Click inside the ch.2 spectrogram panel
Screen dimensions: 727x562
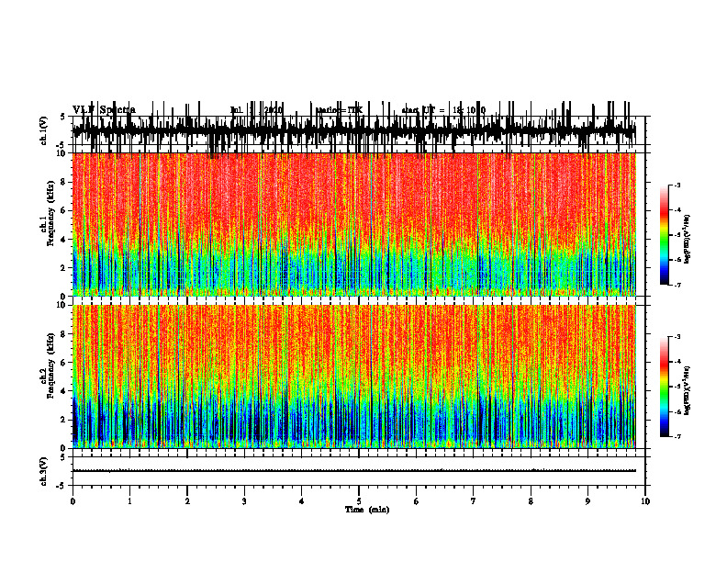(354, 377)
